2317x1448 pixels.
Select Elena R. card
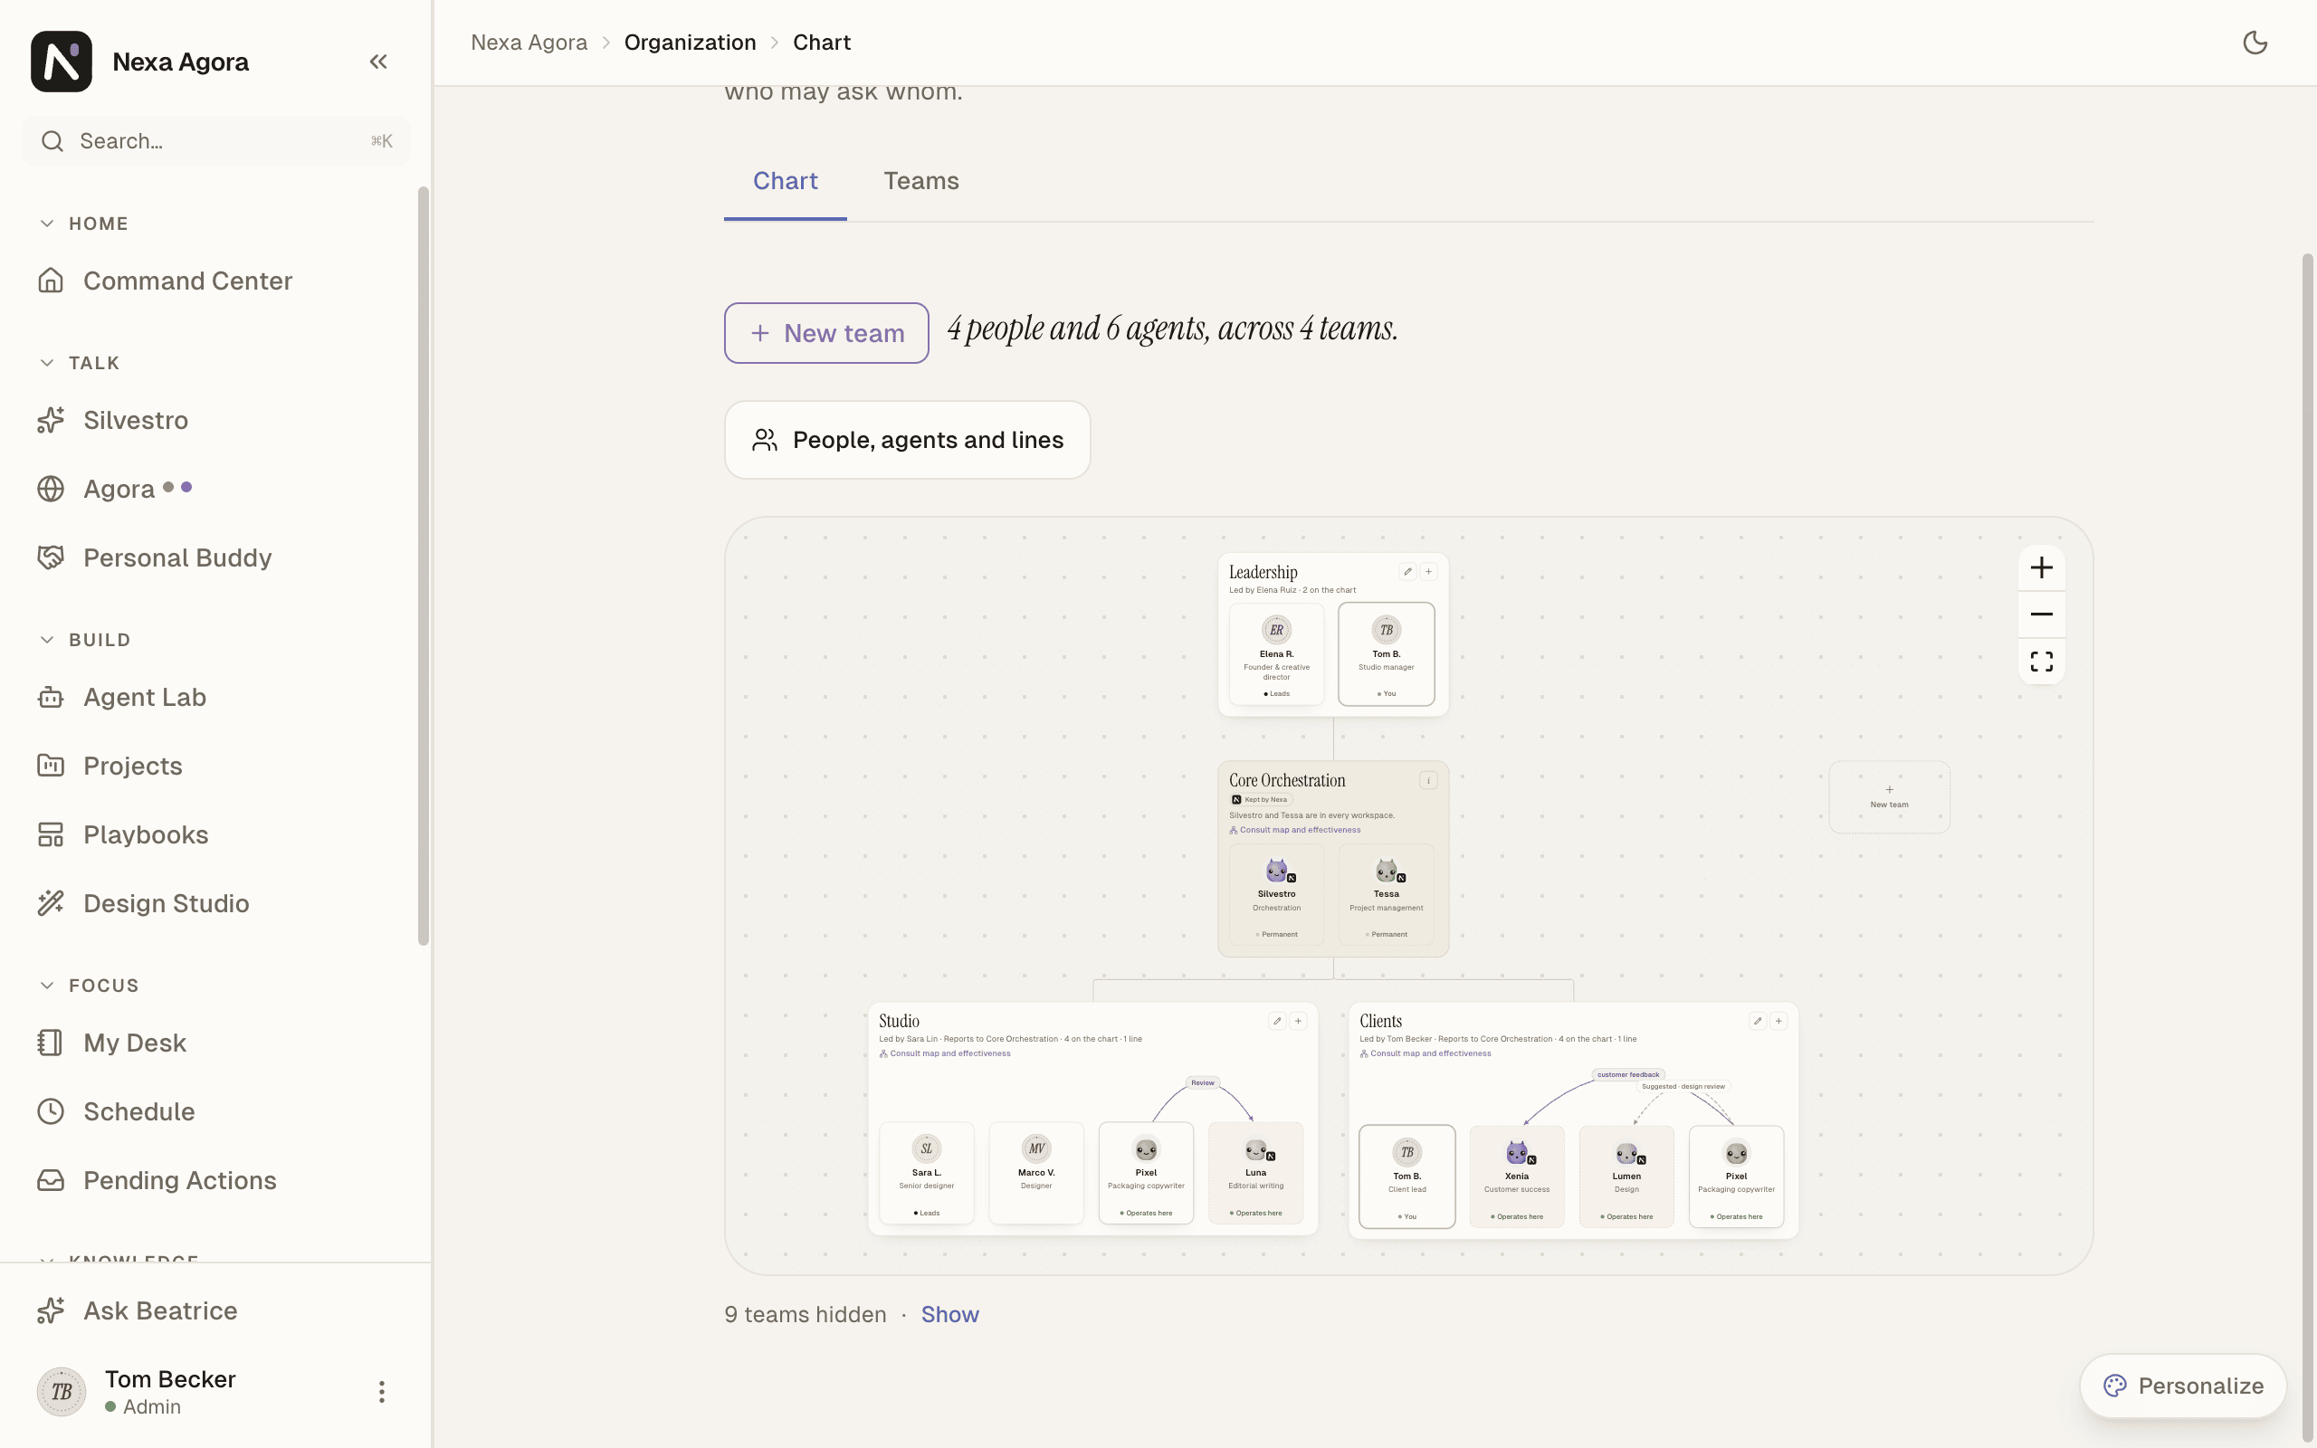[1276, 654]
